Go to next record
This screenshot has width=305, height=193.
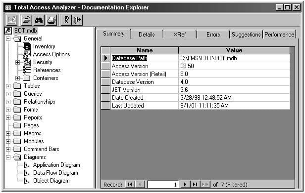tap(185, 184)
